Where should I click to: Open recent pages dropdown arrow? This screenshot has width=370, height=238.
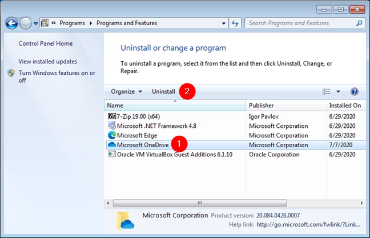(35, 23)
